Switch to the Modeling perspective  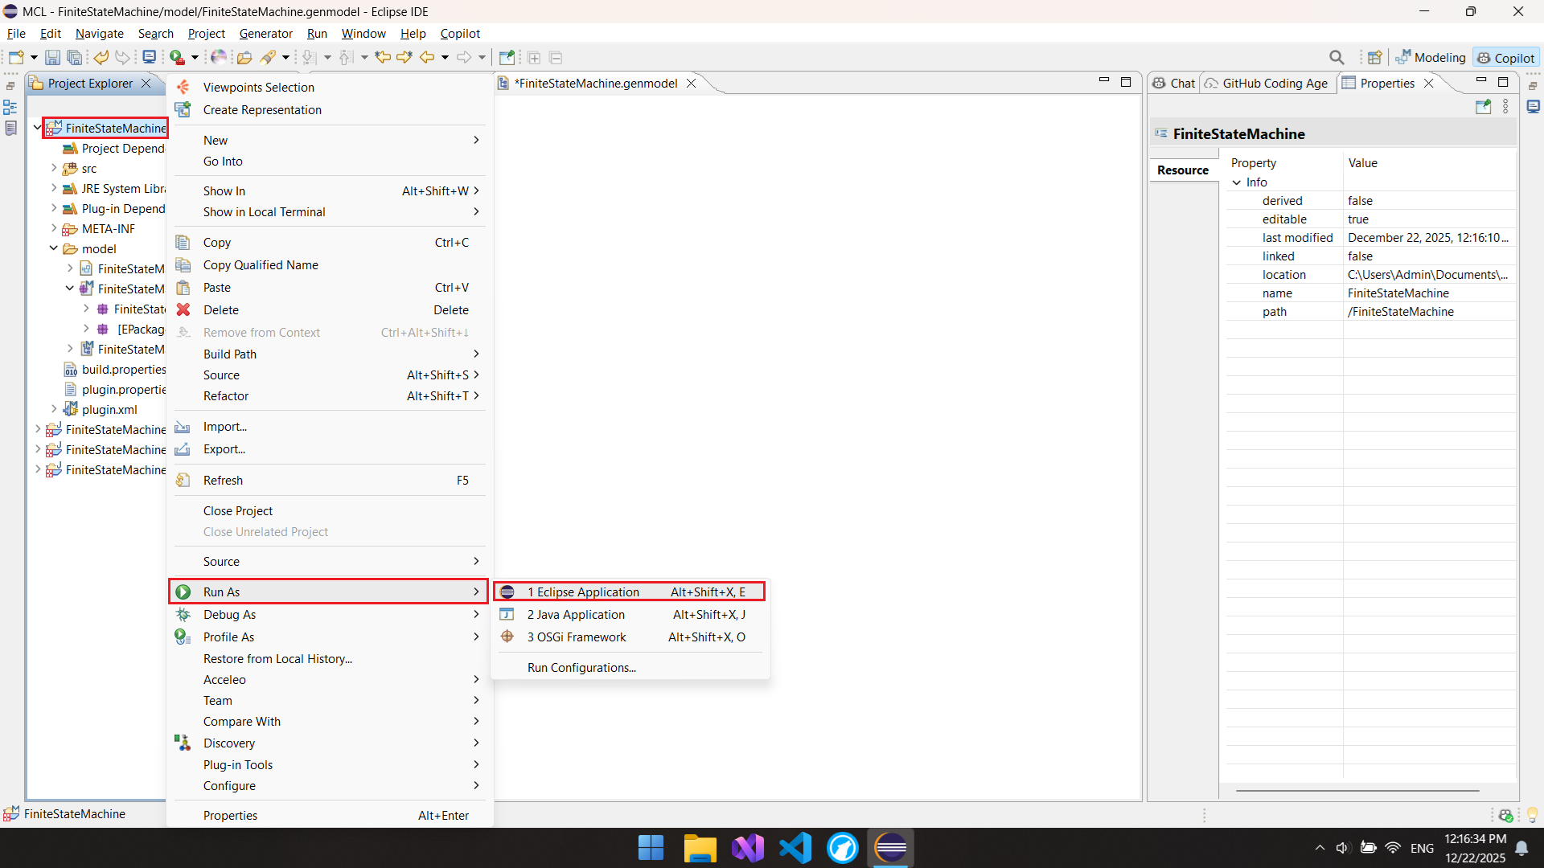click(x=1431, y=58)
